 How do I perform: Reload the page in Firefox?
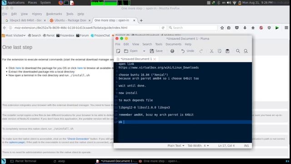click(x=163, y=28)
